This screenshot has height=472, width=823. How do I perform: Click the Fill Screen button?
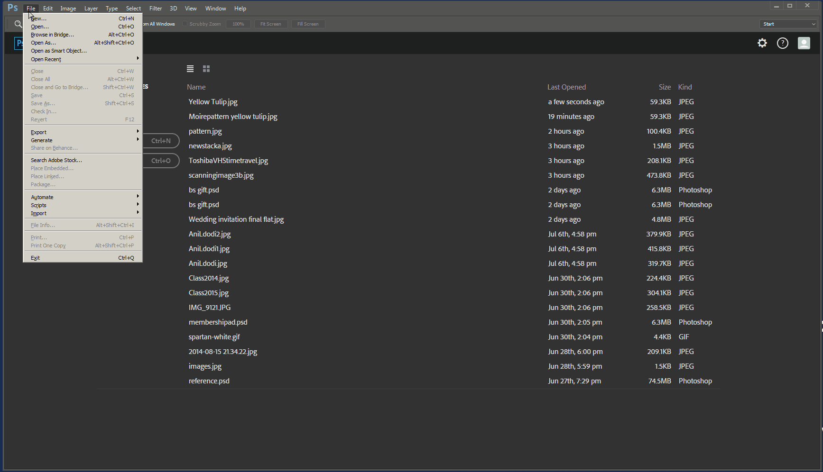308,24
